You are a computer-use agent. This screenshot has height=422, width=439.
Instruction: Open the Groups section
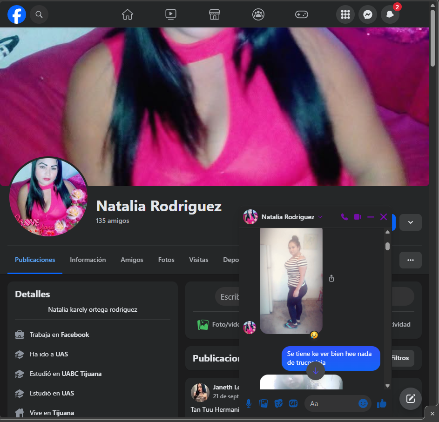(x=258, y=14)
